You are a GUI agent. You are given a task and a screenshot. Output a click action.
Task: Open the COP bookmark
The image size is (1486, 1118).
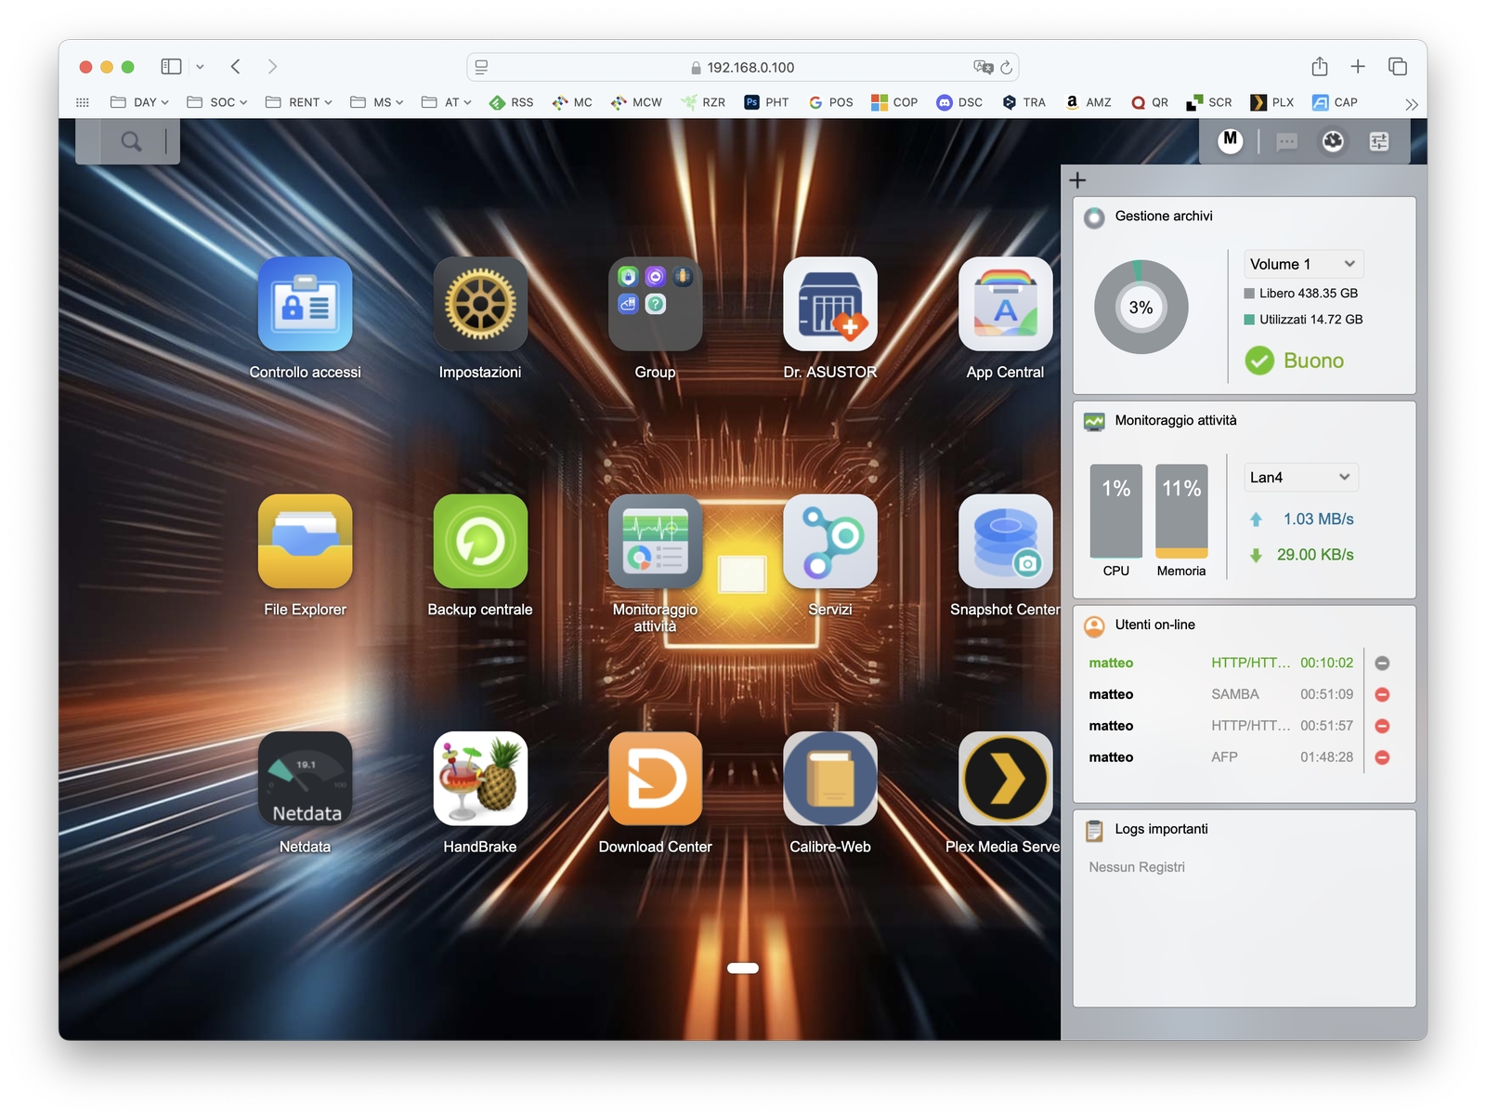894,102
